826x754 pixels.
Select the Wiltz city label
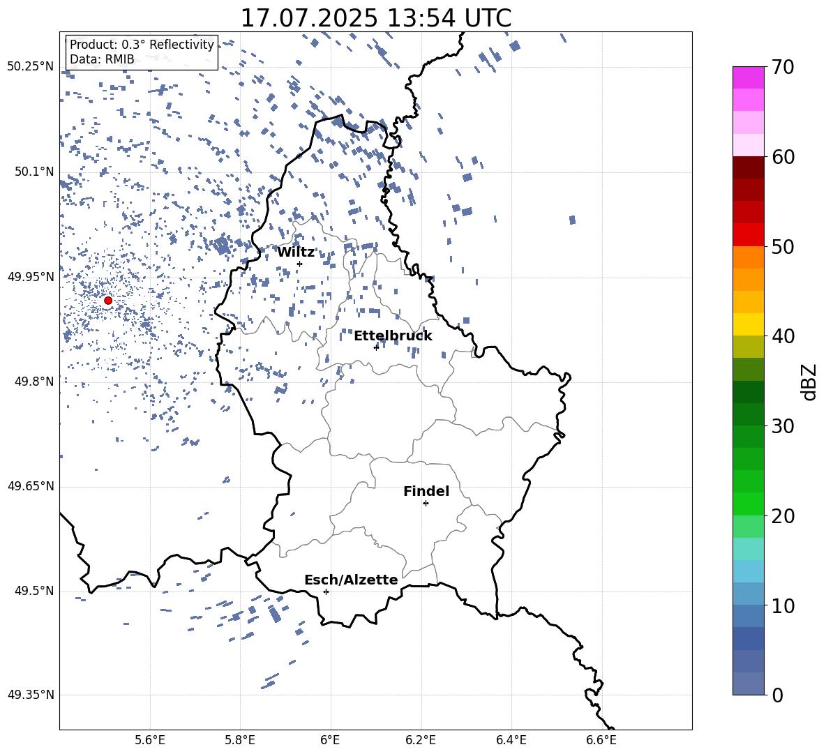click(x=296, y=252)
